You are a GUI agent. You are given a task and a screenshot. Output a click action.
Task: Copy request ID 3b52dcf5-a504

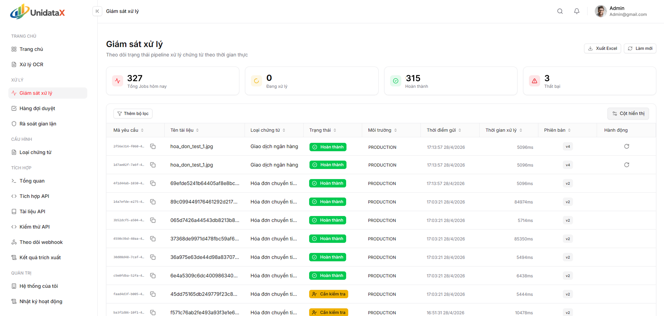click(153, 220)
